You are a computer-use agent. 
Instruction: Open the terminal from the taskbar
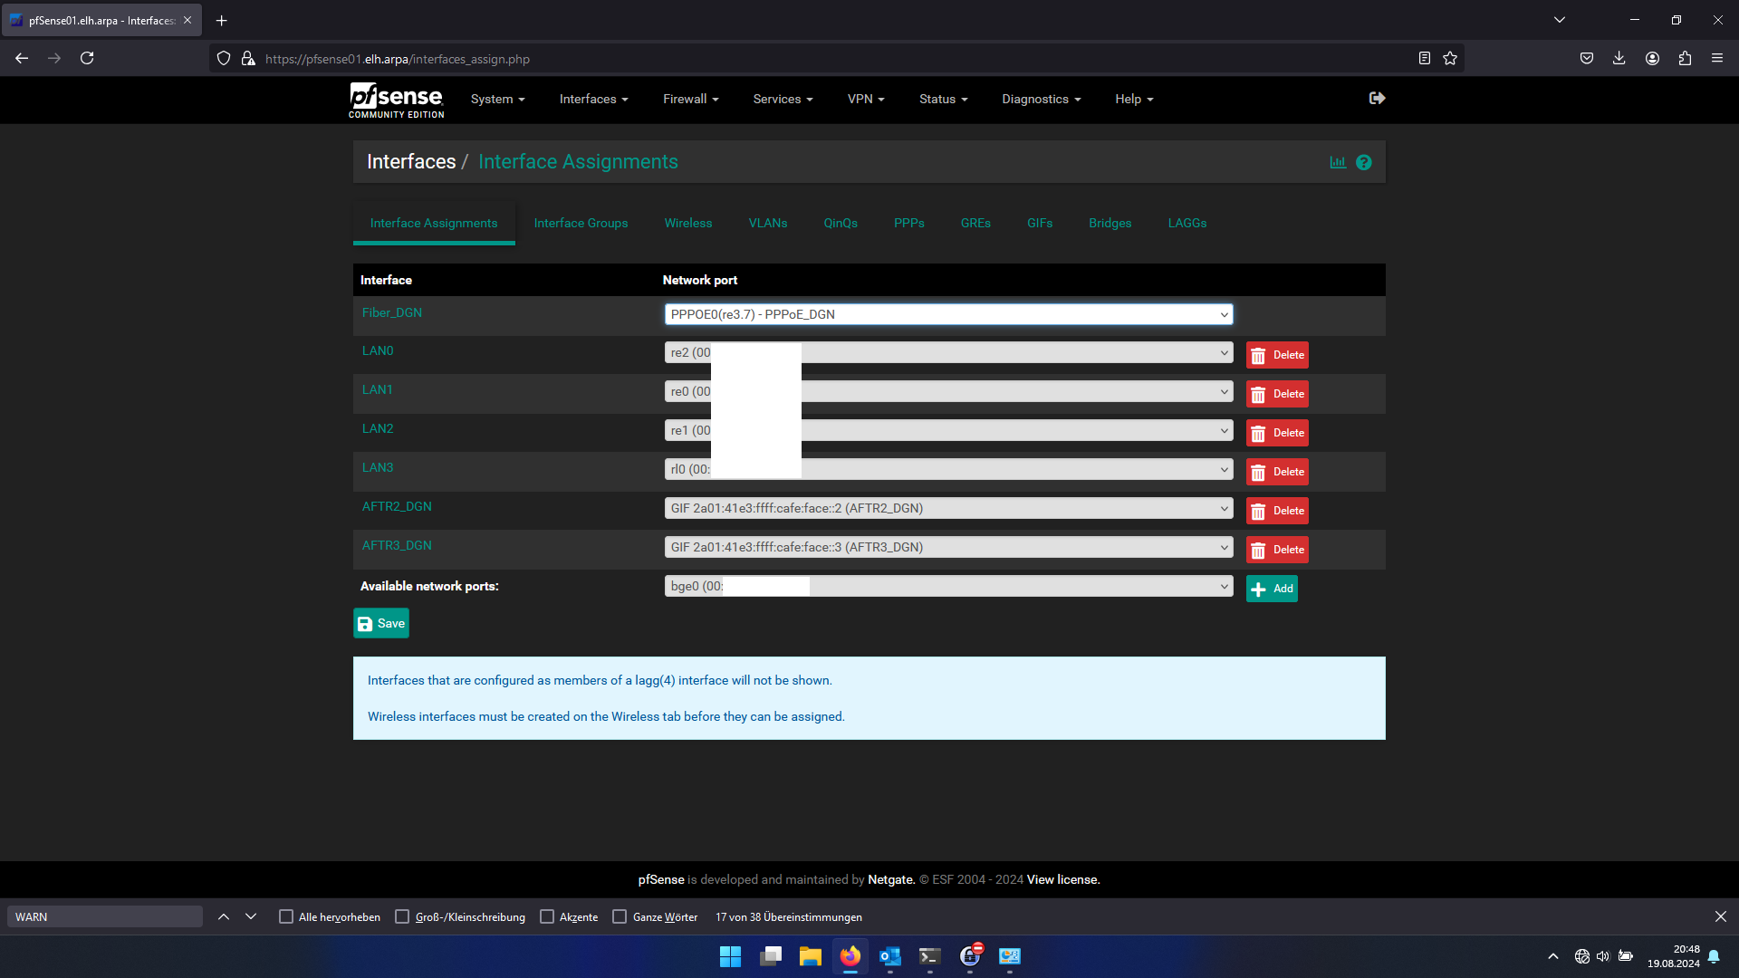[930, 956]
